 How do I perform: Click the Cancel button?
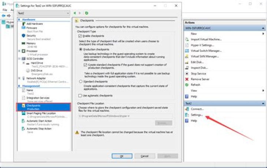[145, 156]
